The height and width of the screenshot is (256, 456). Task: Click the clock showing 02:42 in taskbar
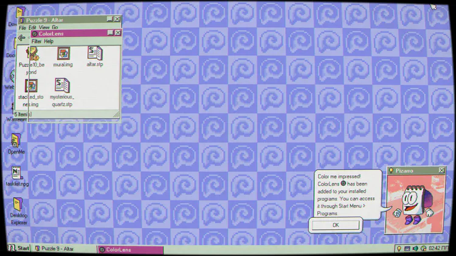[x=438, y=248]
